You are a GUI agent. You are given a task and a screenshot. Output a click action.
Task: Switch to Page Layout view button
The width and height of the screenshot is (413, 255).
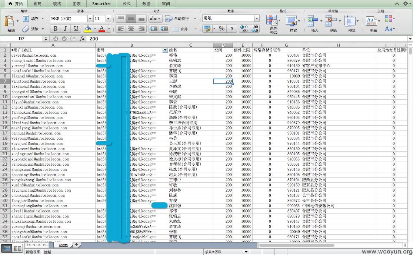click(17, 248)
